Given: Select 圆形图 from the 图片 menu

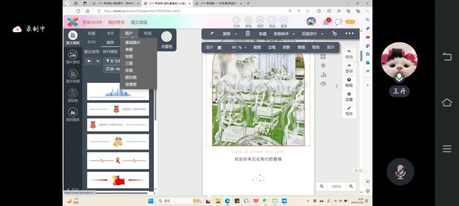Looking at the screenshot, I should (130, 78).
